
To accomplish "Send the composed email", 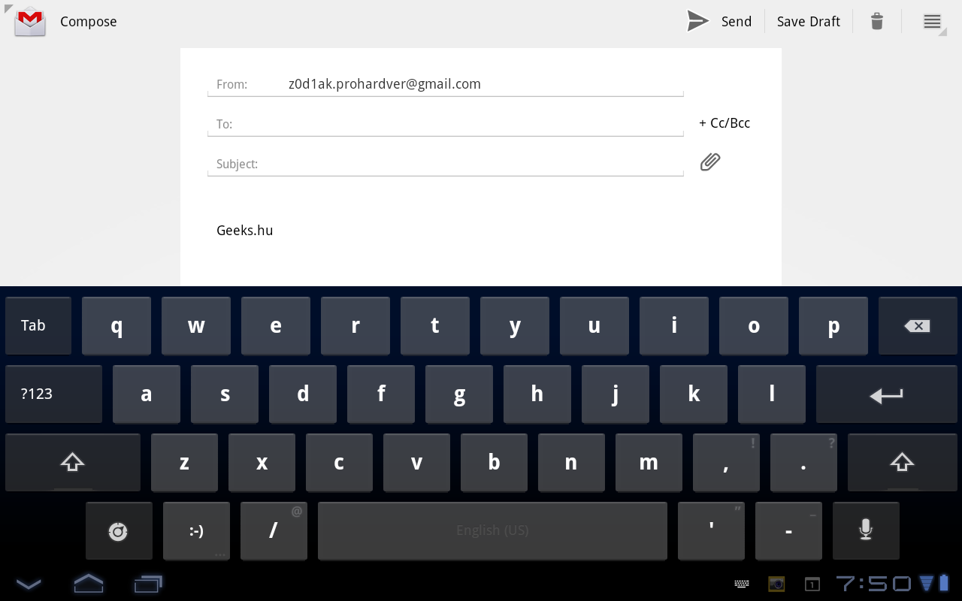I will click(x=719, y=21).
